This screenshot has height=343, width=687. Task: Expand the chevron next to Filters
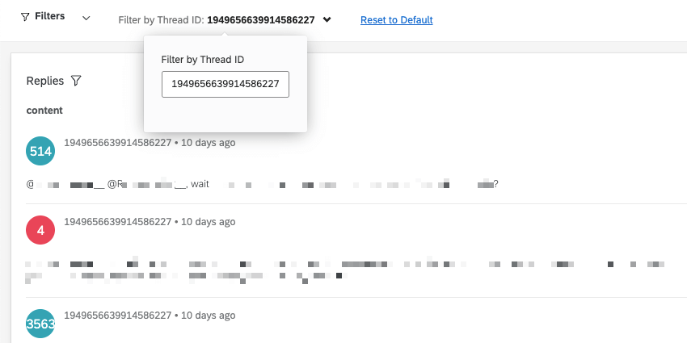tap(86, 18)
